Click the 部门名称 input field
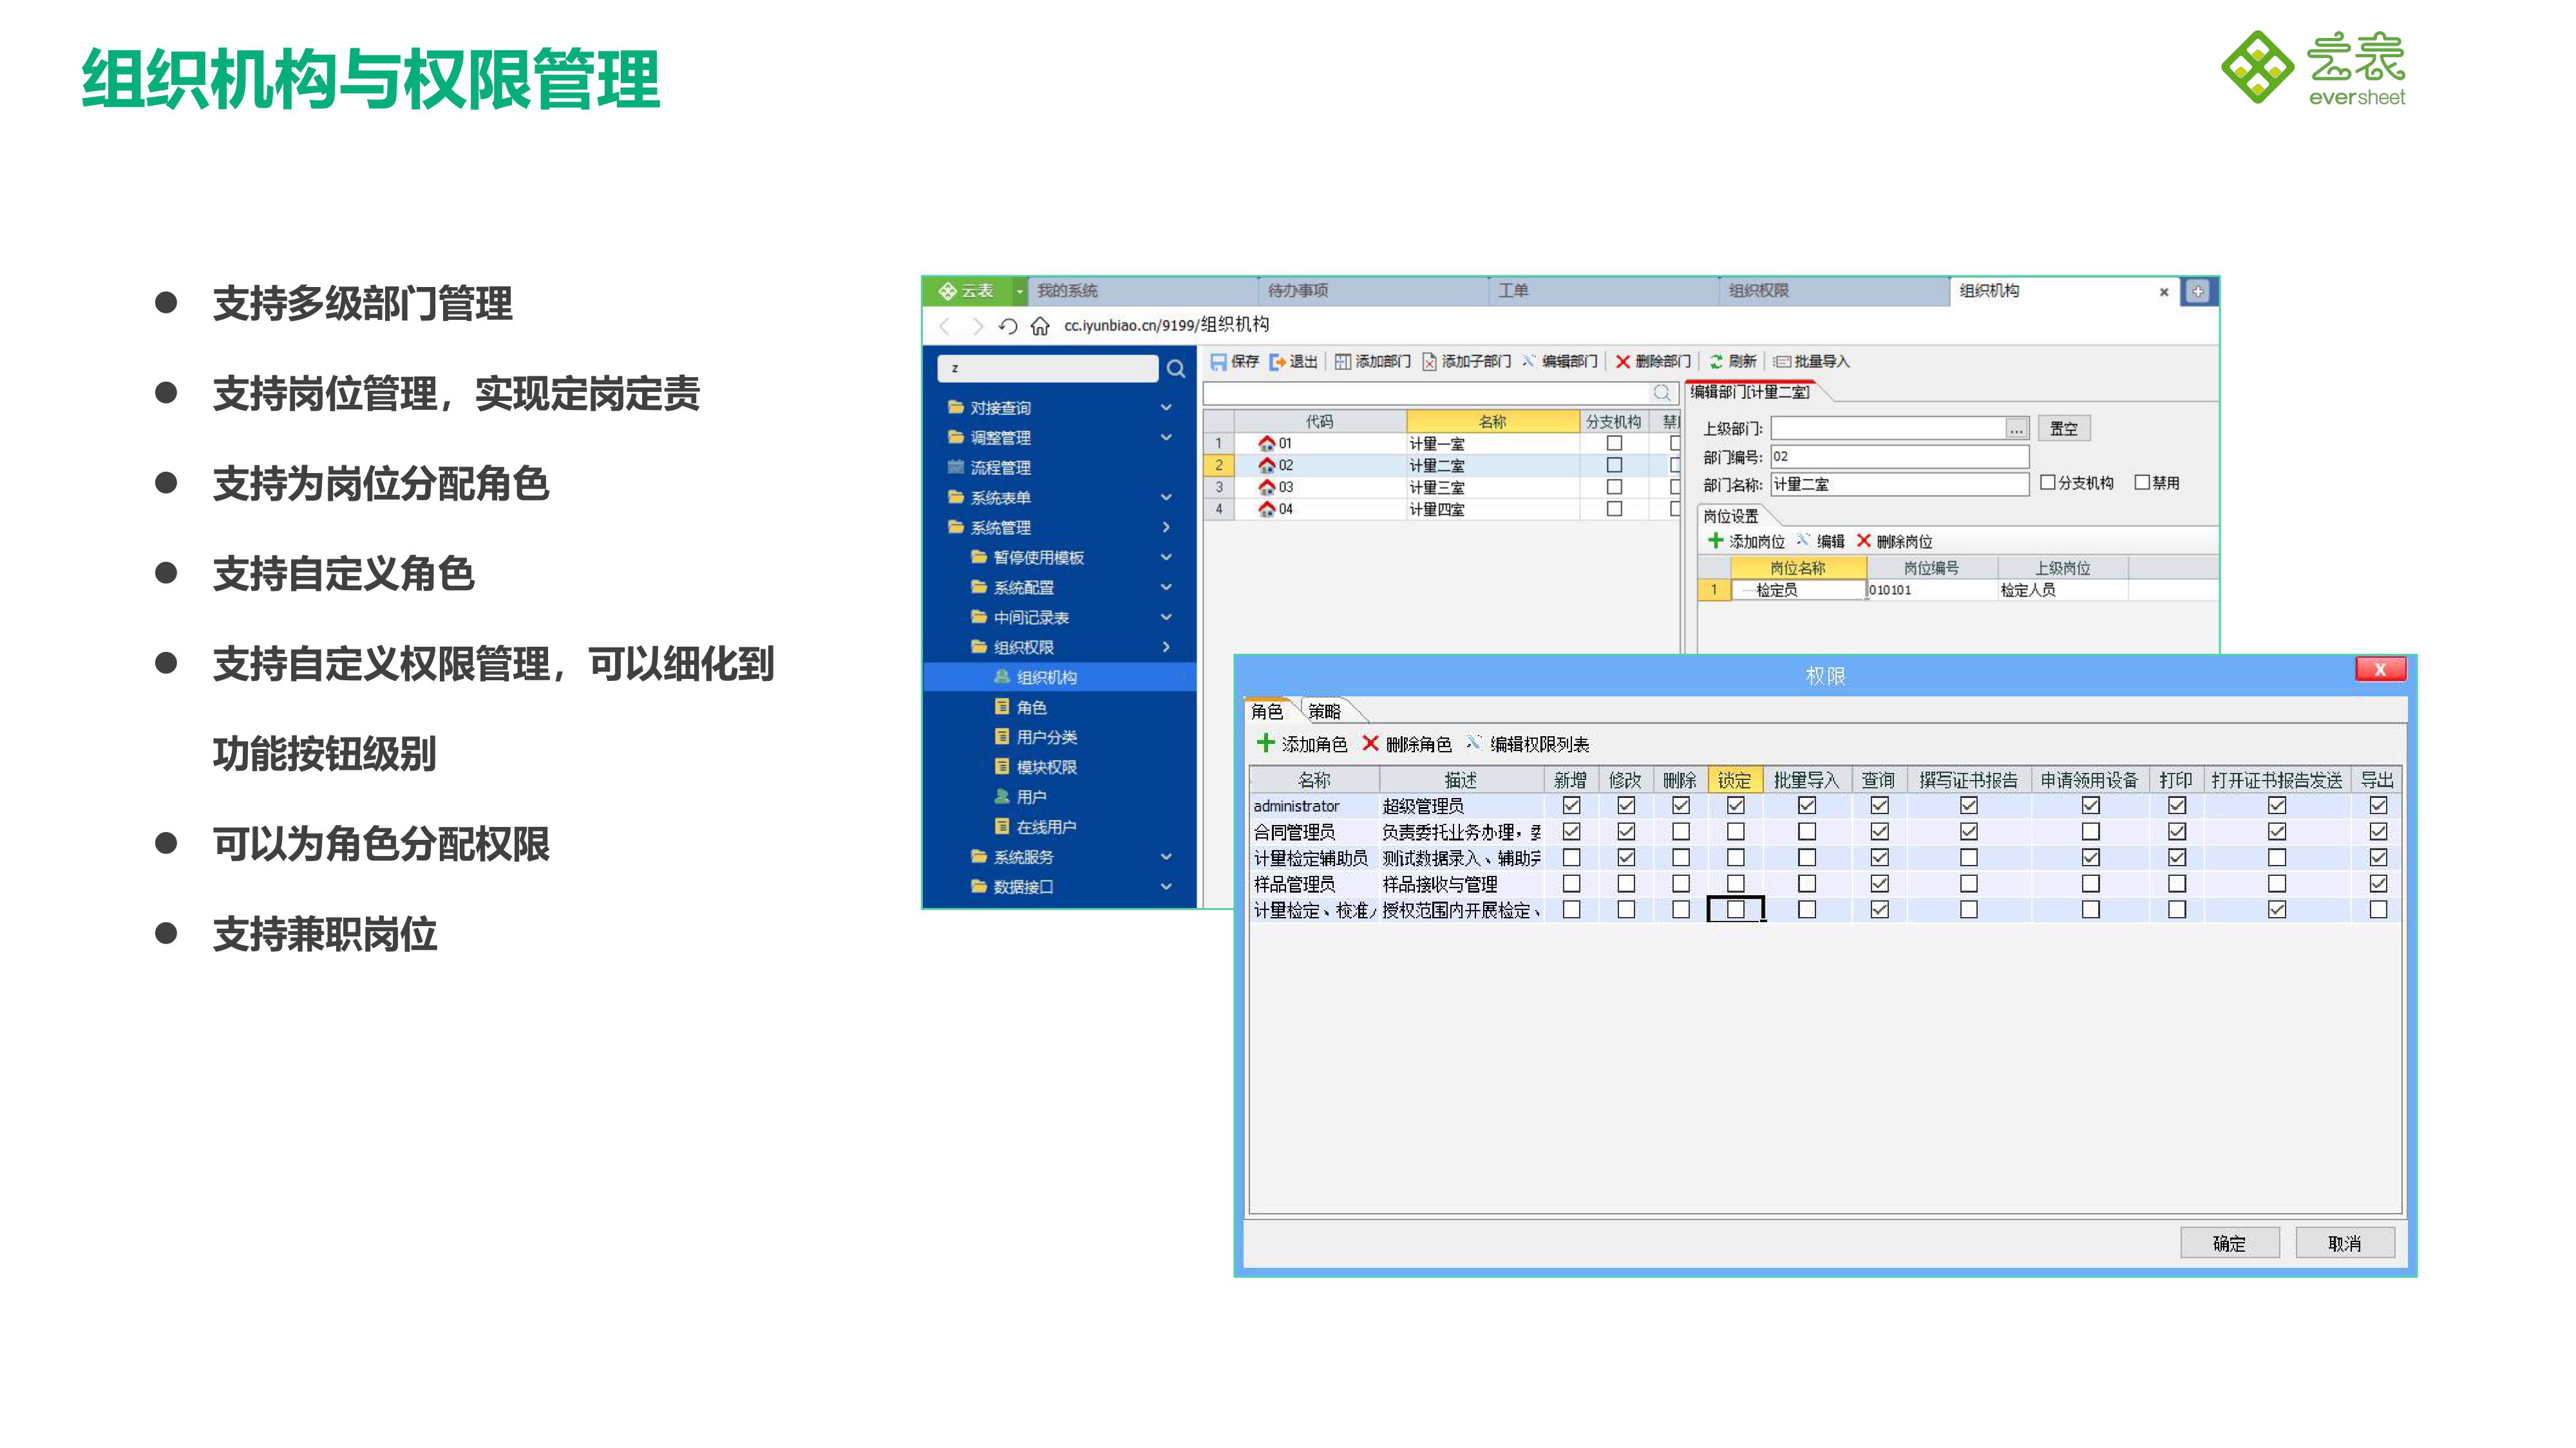 pos(1900,485)
